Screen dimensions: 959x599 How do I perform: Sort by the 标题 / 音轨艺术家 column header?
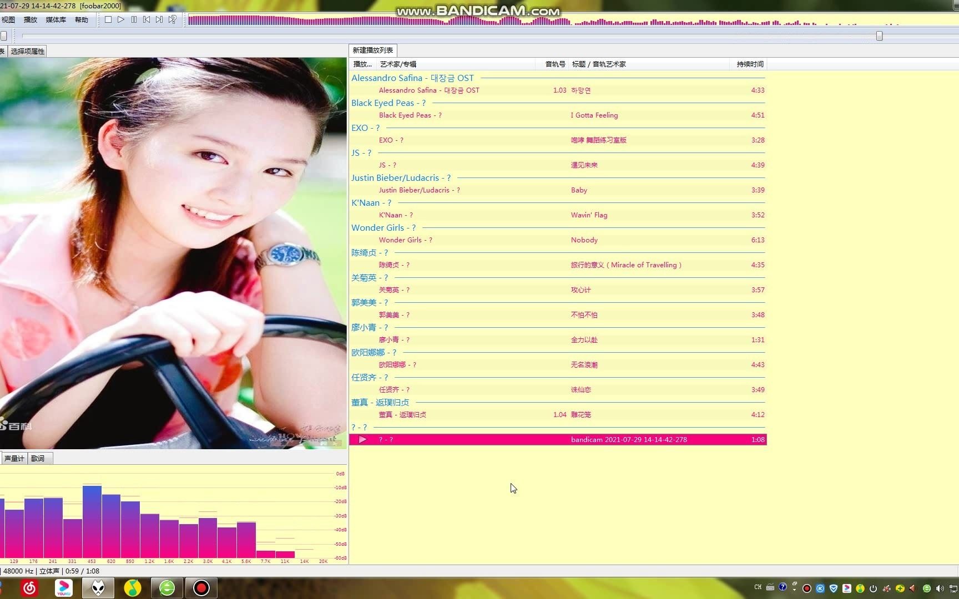pos(649,64)
